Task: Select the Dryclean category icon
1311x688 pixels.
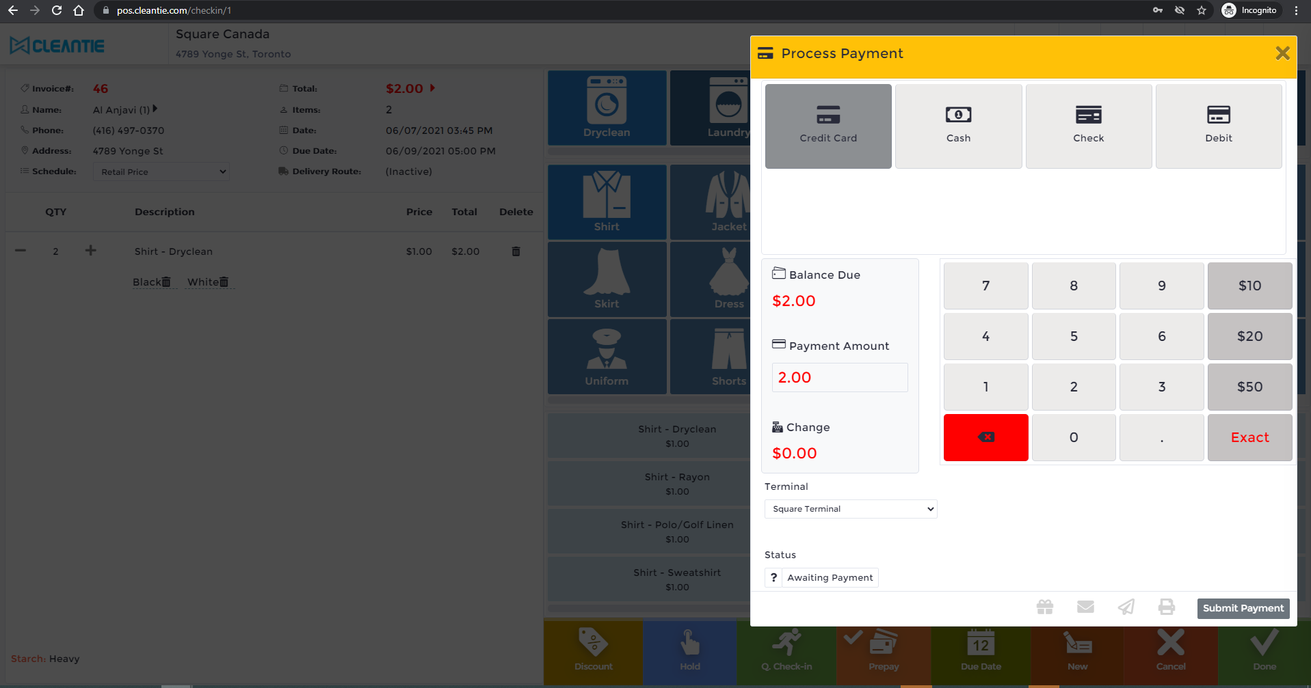Action: click(607, 107)
